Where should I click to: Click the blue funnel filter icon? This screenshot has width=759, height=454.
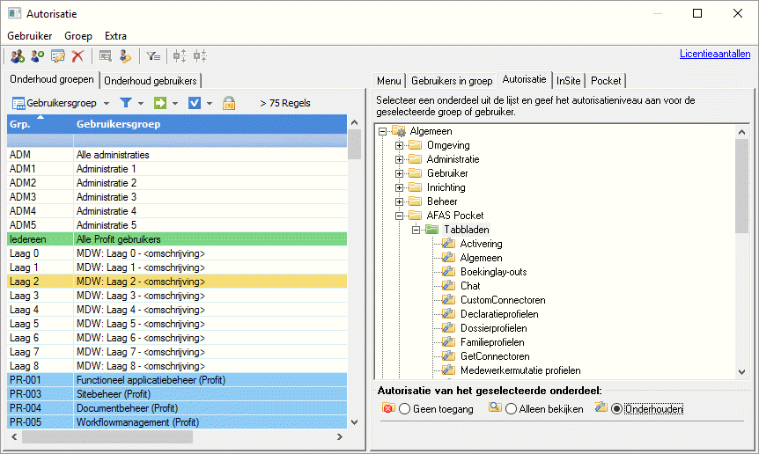[x=125, y=102]
